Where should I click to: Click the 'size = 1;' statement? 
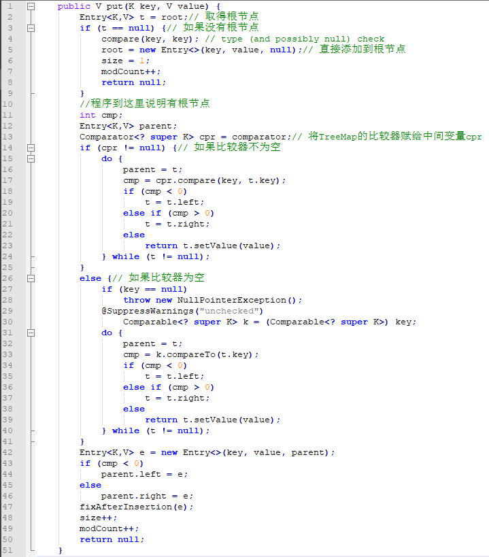125,61
